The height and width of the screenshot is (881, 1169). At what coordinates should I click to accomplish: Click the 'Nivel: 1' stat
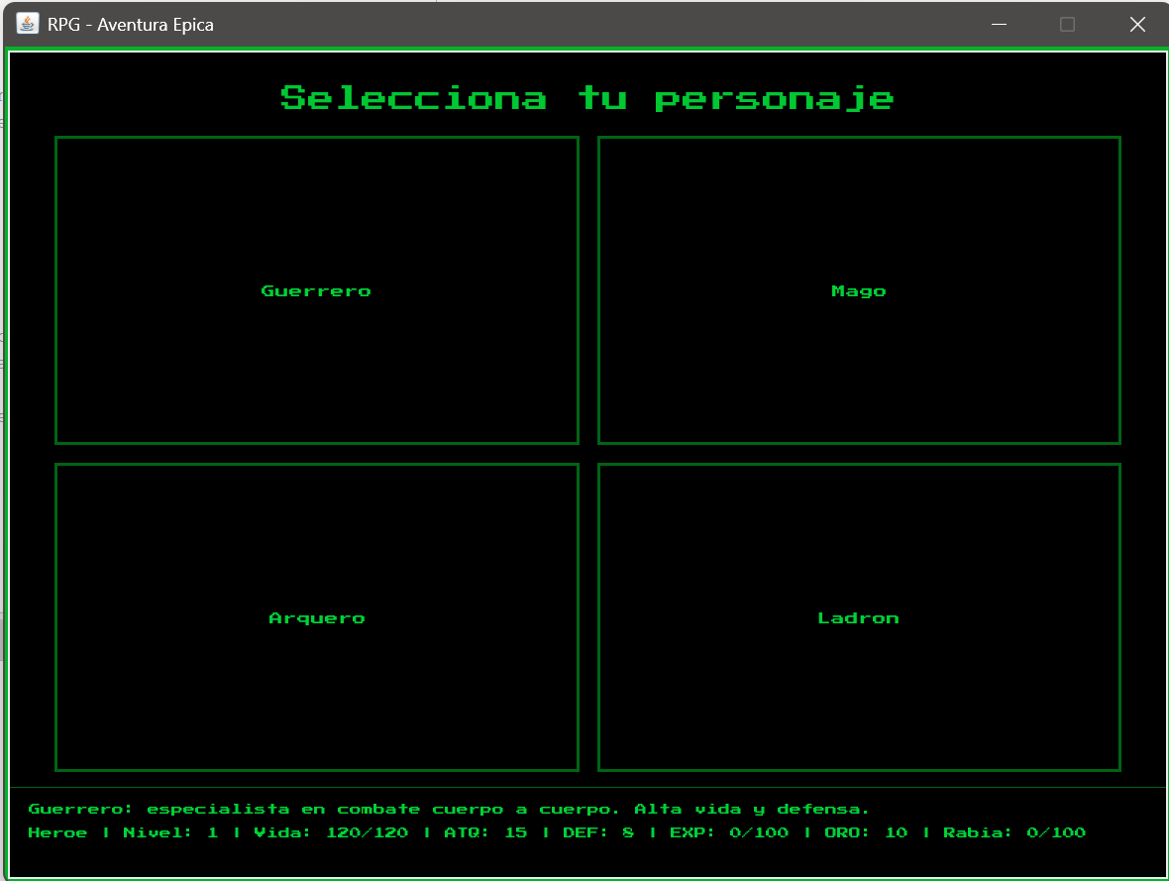[170, 832]
